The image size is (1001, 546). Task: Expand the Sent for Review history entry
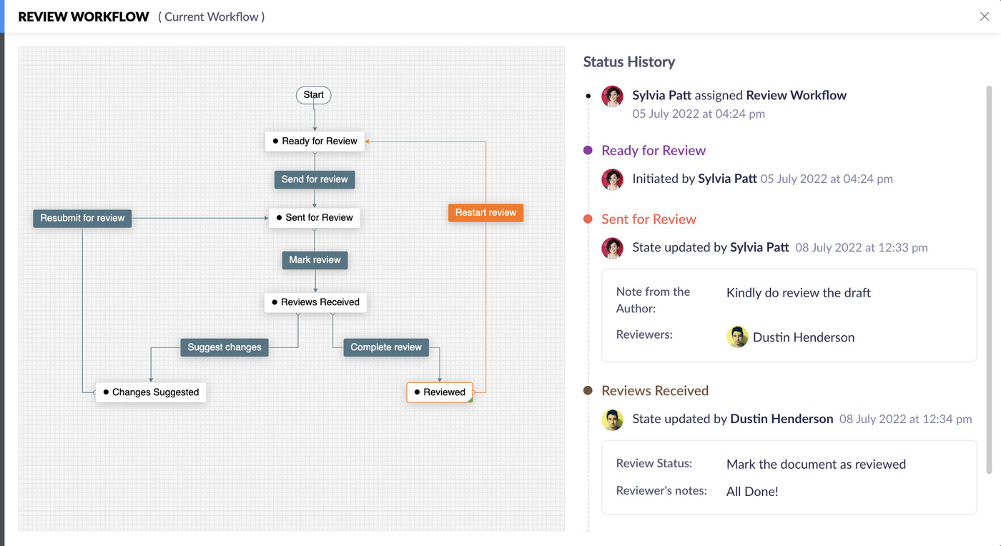click(649, 219)
